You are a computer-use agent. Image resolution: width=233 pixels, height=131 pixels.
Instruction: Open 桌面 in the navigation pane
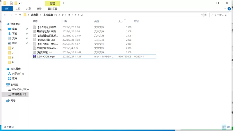tap(14, 29)
